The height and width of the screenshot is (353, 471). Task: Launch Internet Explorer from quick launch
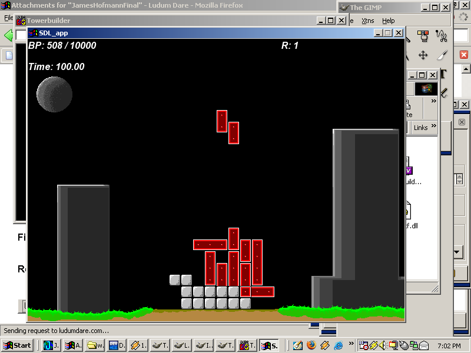338,345
